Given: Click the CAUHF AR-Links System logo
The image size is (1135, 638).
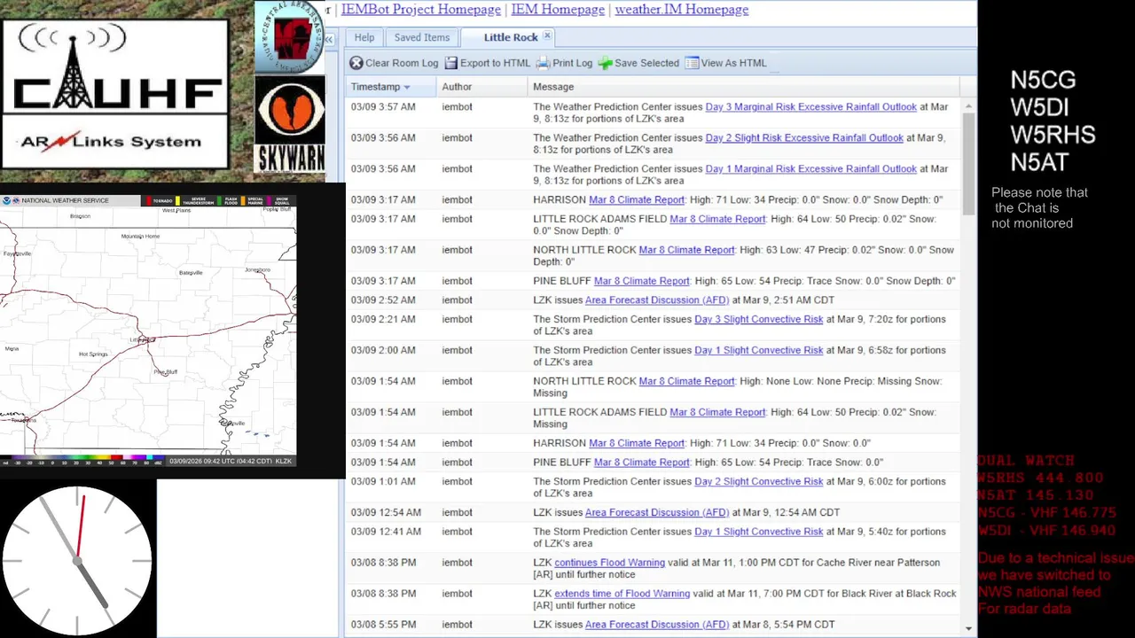Looking at the screenshot, I should pyautogui.click(x=115, y=93).
